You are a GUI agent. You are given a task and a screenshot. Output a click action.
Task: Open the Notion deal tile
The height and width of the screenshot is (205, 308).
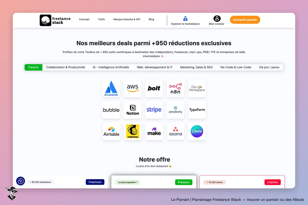tap(132, 110)
